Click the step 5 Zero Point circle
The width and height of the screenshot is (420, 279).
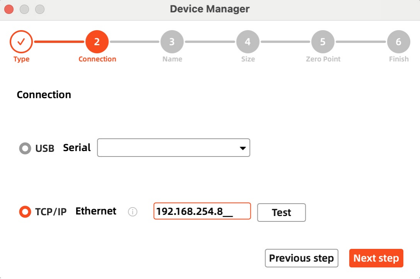[323, 42]
